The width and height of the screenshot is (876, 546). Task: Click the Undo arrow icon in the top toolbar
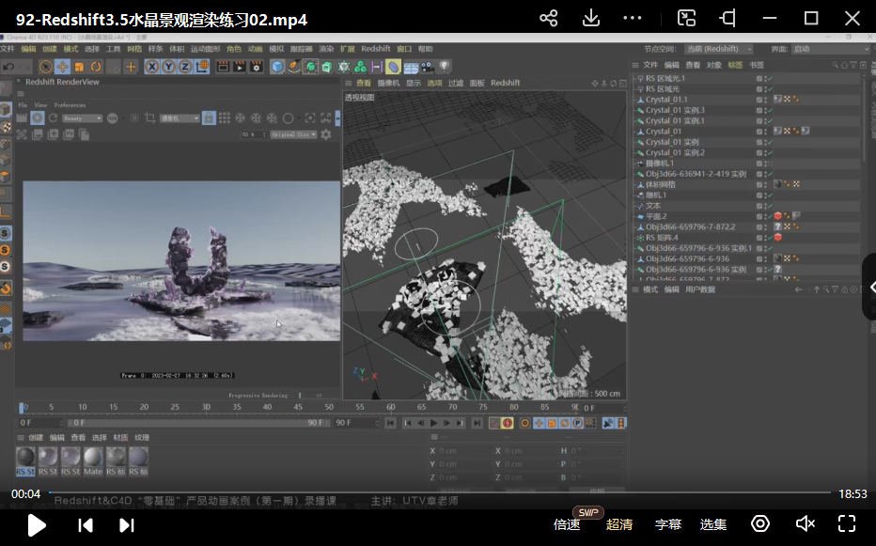click(x=9, y=66)
